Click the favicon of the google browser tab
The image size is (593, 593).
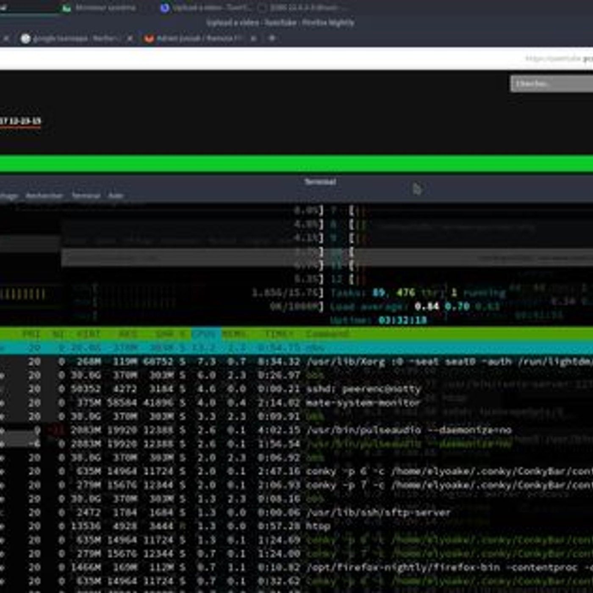coord(26,39)
